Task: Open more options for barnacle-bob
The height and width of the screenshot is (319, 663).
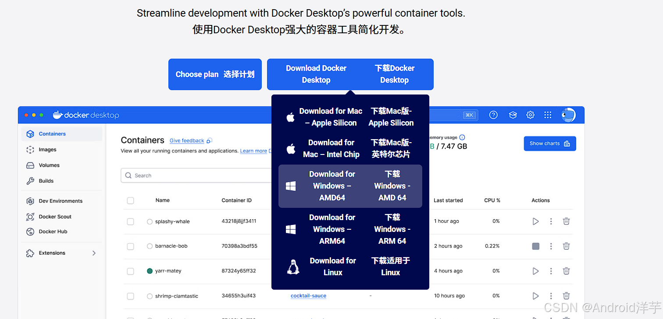Action: [x=551, y=246]
